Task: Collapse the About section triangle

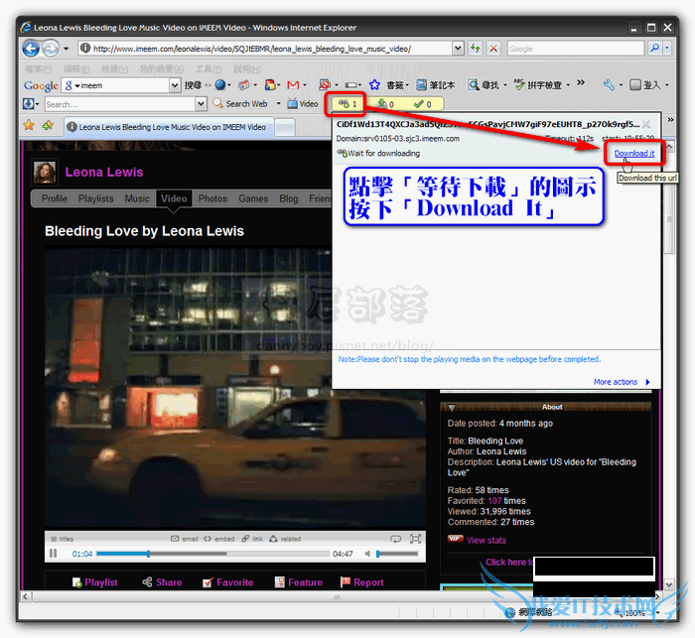Action: tap(452, 407)
